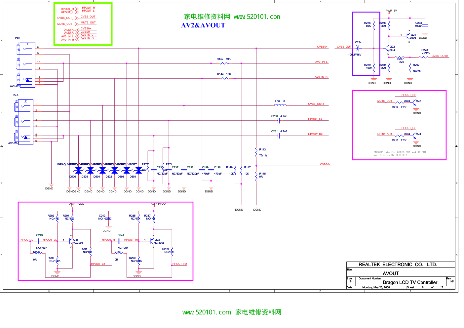This screenshot has width=464, height=328.
Task: Click resistor label R292
Action: 51,216
